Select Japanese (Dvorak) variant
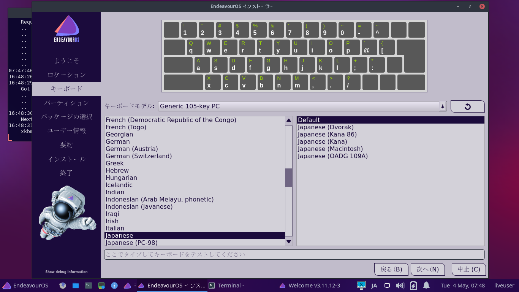Viewport: 519px width, 292px height. [391, 127]
